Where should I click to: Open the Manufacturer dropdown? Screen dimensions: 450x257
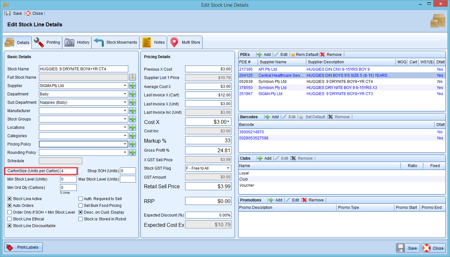point(125,111)
